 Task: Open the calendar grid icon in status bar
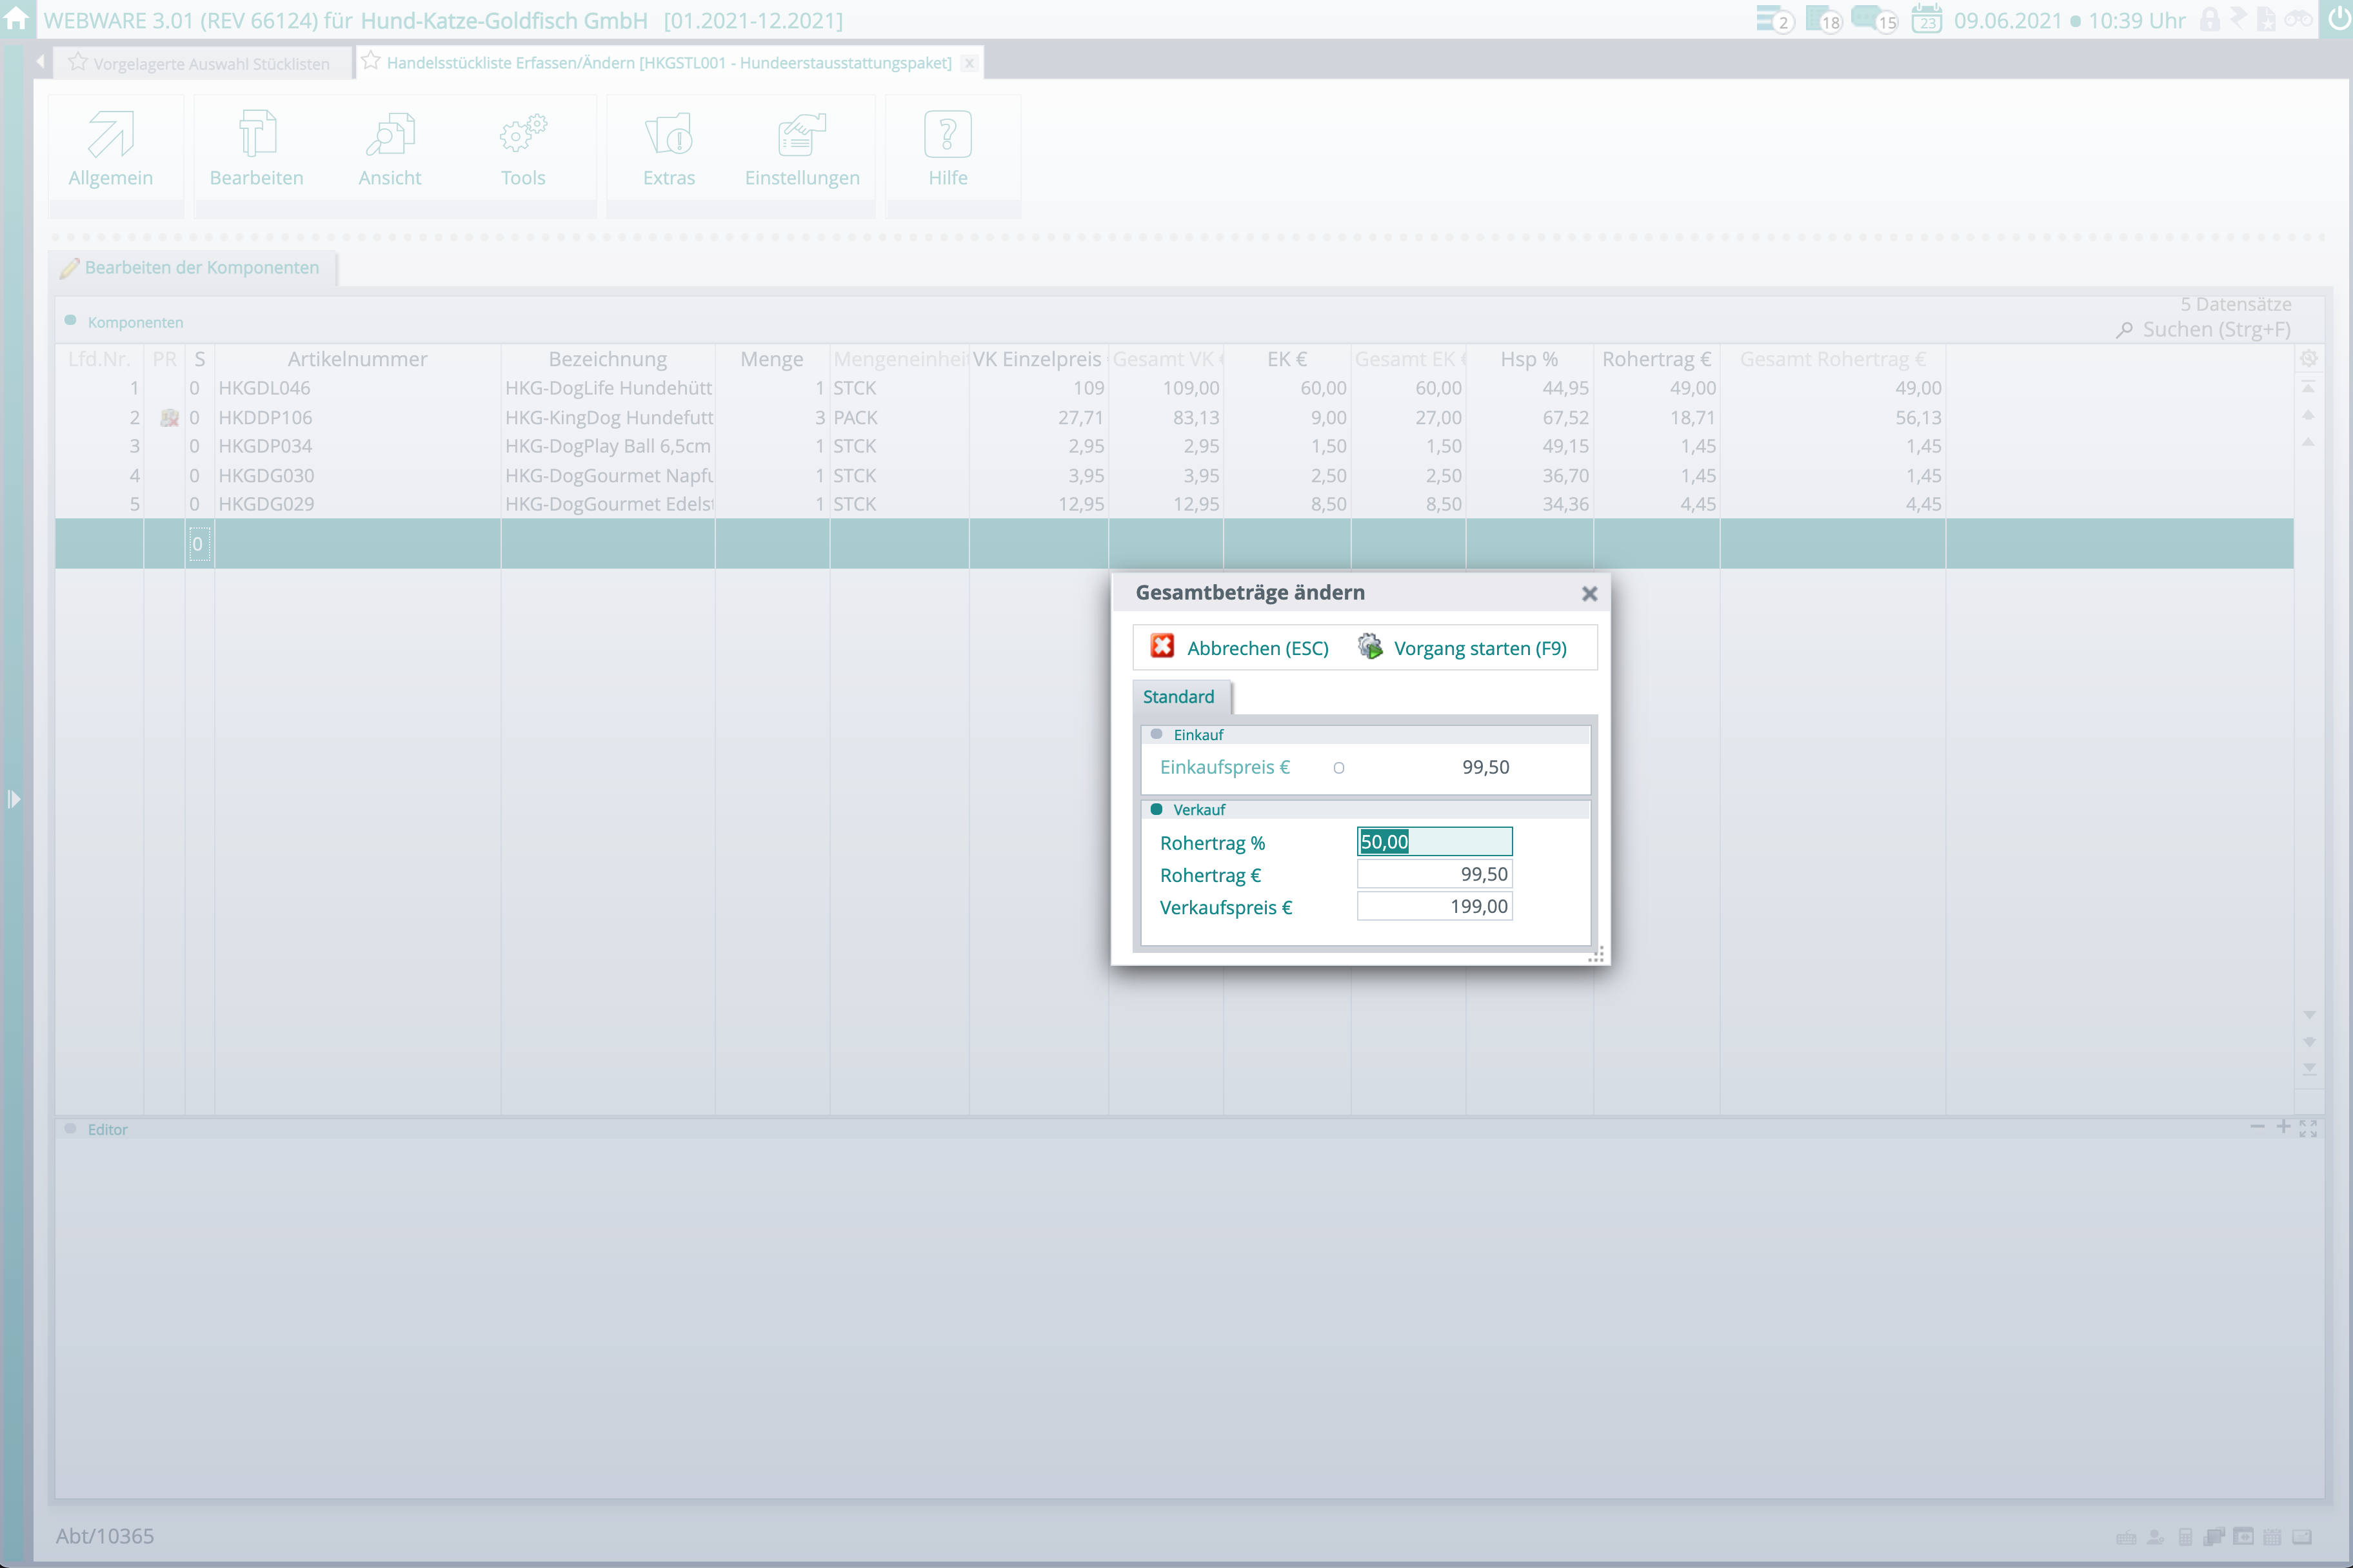click(x=2273, y=1537)
